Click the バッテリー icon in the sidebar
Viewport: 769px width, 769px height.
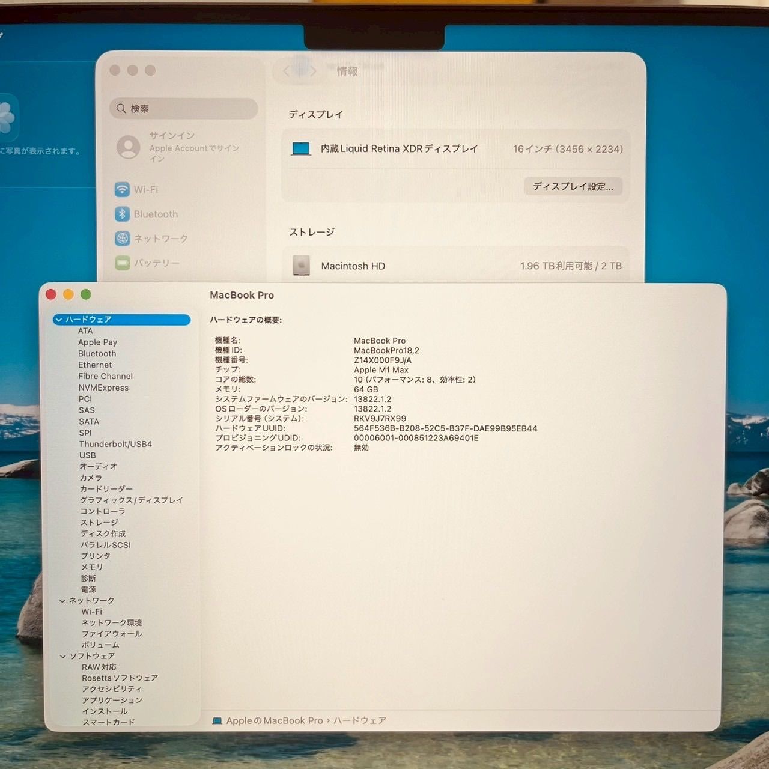tap(123, 263)
